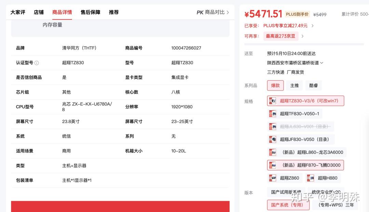Click thumbnail of 超翔L860-龙芯3A6000 spec
The height and width of the screenshot is (212, 369).
point(273,152)
